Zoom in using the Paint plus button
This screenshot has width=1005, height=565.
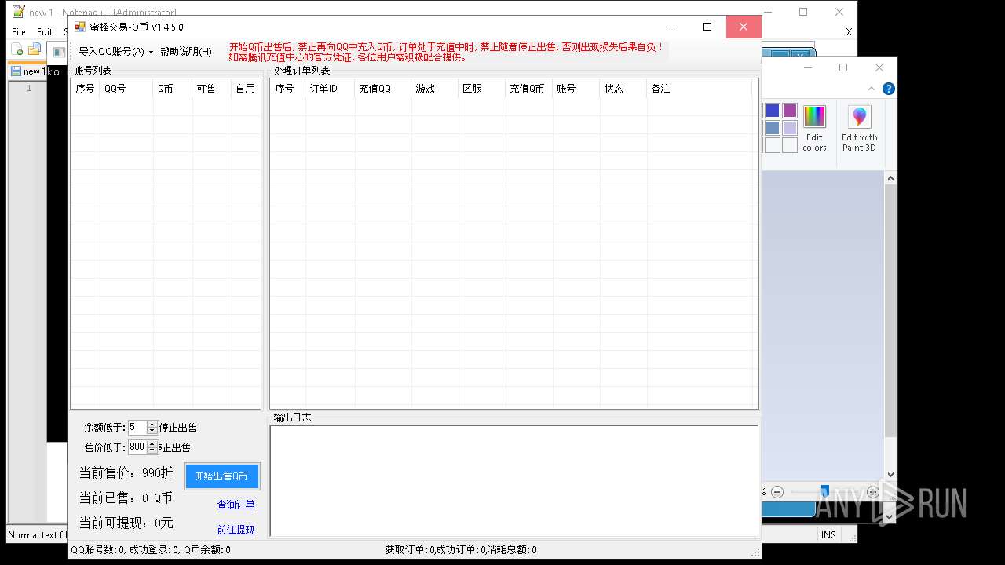tap(872, 492)
